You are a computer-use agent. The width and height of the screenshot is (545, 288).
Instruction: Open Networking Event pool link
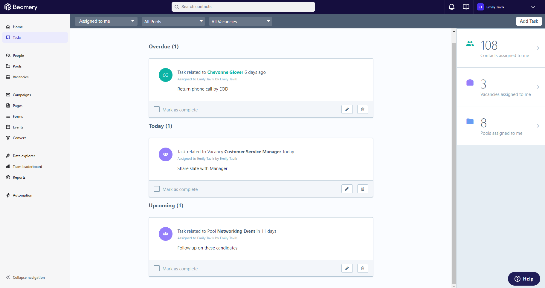[x=236, y=231]
